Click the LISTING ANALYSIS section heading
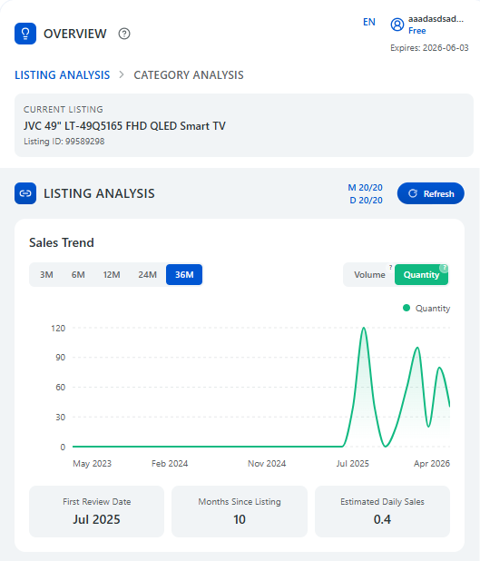This screenshot has height=561, width=480. click(99, 193)
